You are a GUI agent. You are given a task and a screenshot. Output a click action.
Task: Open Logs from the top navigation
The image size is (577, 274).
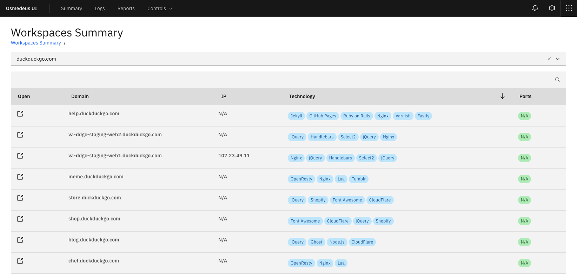(x=100, y=8)
